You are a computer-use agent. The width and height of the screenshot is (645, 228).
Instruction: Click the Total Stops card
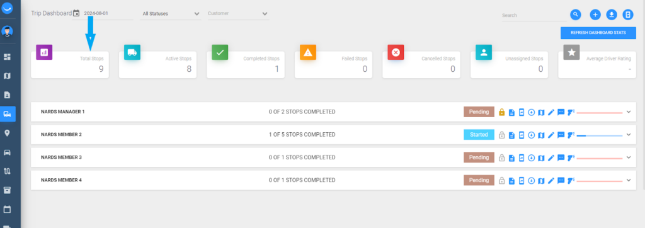click(x=70, y=65)
